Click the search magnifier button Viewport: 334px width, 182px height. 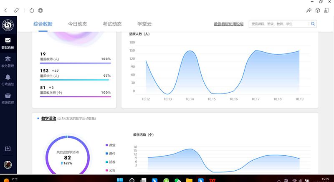[313, 24]
